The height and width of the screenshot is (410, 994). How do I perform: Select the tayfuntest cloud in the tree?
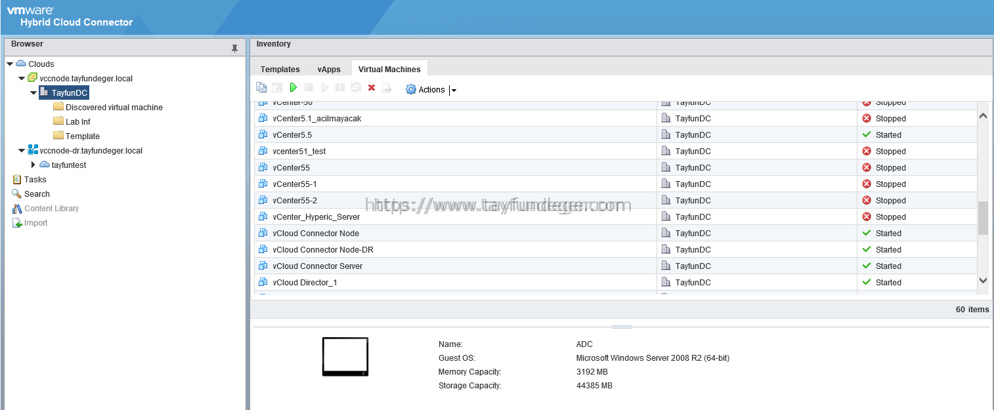pyautogui.click(x=69, y=165)
